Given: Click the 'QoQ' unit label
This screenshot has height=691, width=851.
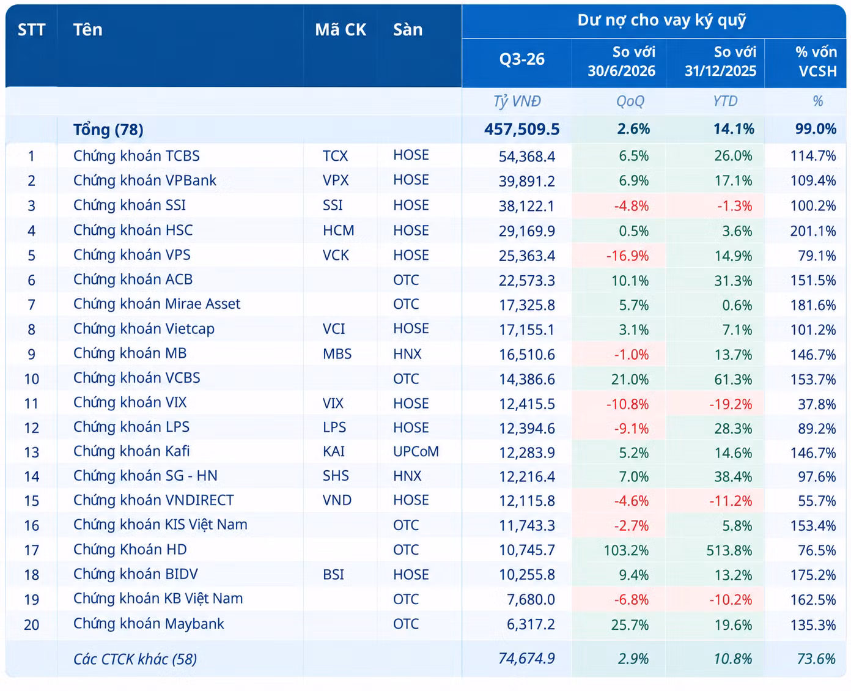Looking at the screenshot, I should click(630, 102).
